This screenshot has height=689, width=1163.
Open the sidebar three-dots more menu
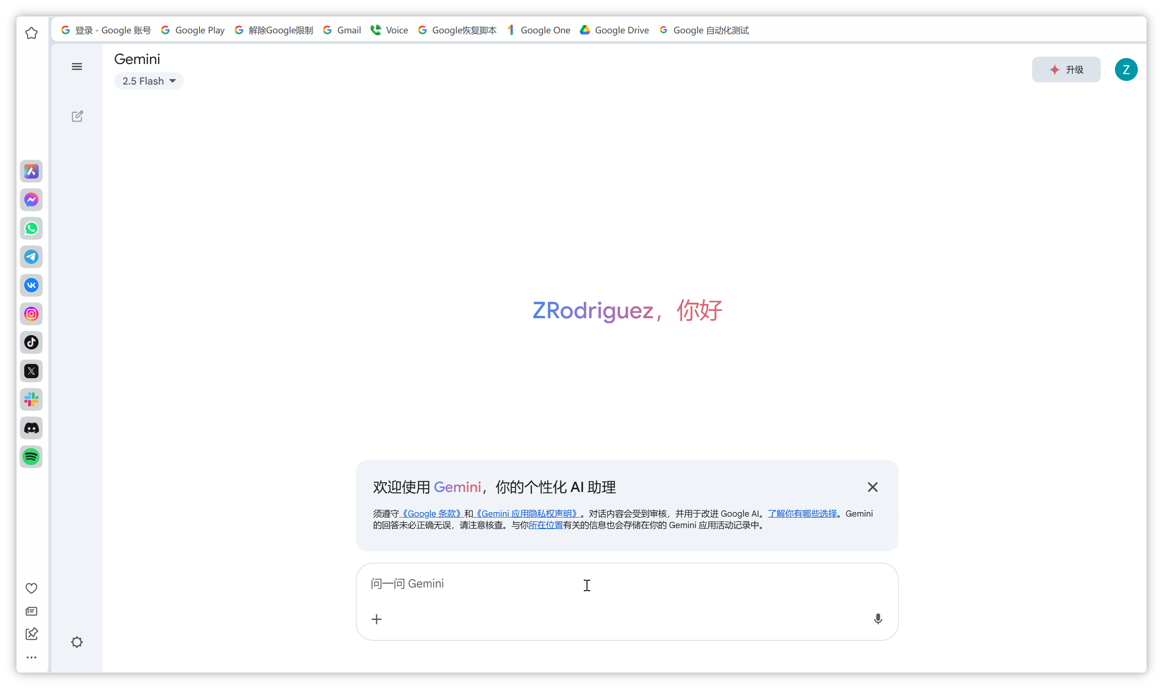(x=31, y=657)
